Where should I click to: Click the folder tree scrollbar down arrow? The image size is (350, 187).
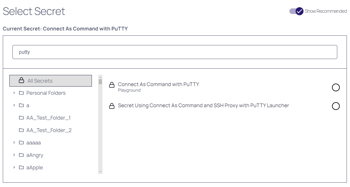(100, 171)
